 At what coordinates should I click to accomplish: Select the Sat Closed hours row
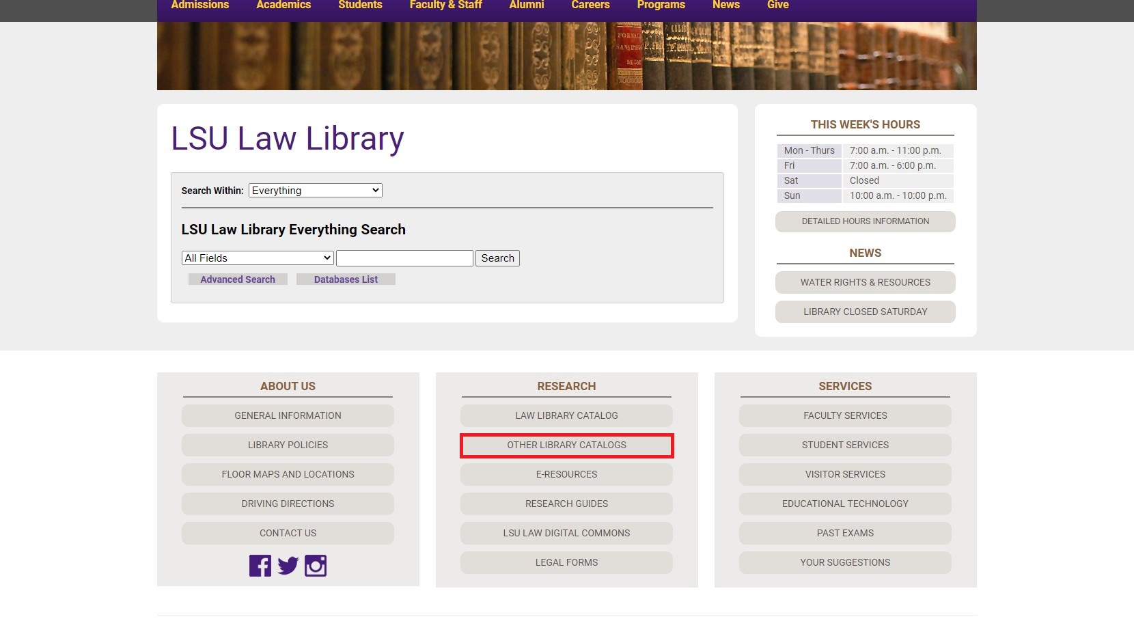click(865, 180)
